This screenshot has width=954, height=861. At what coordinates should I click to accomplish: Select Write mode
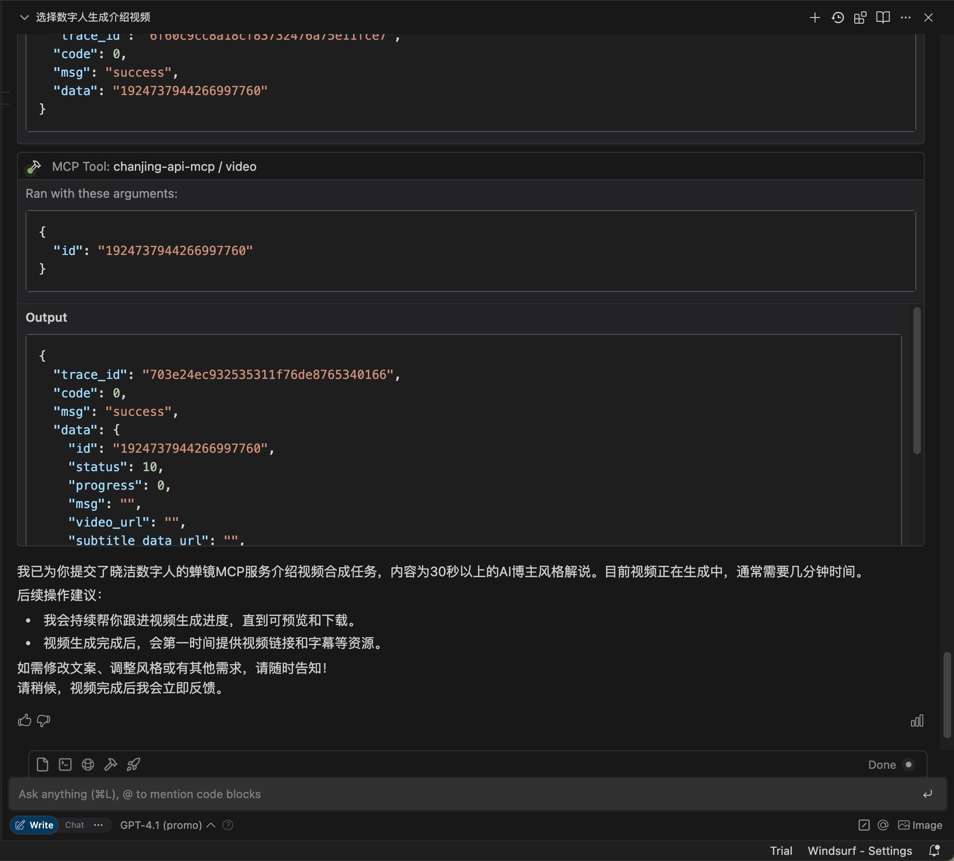point(34,825)
